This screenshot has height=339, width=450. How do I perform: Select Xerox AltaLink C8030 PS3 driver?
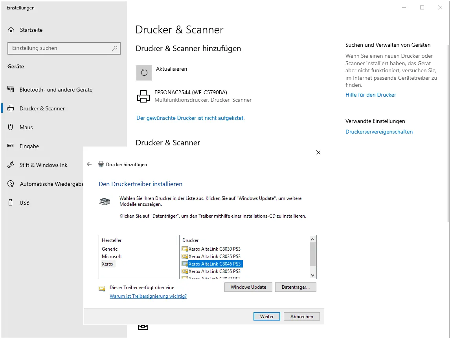pos(214,249)
